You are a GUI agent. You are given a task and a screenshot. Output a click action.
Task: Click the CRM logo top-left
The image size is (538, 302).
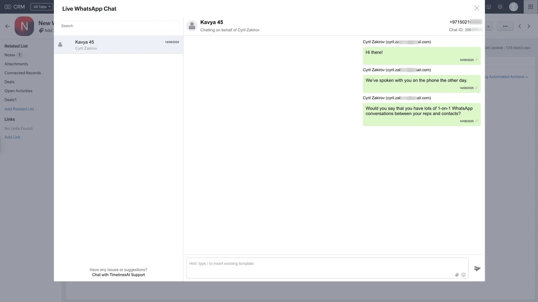tap(13, 6)
